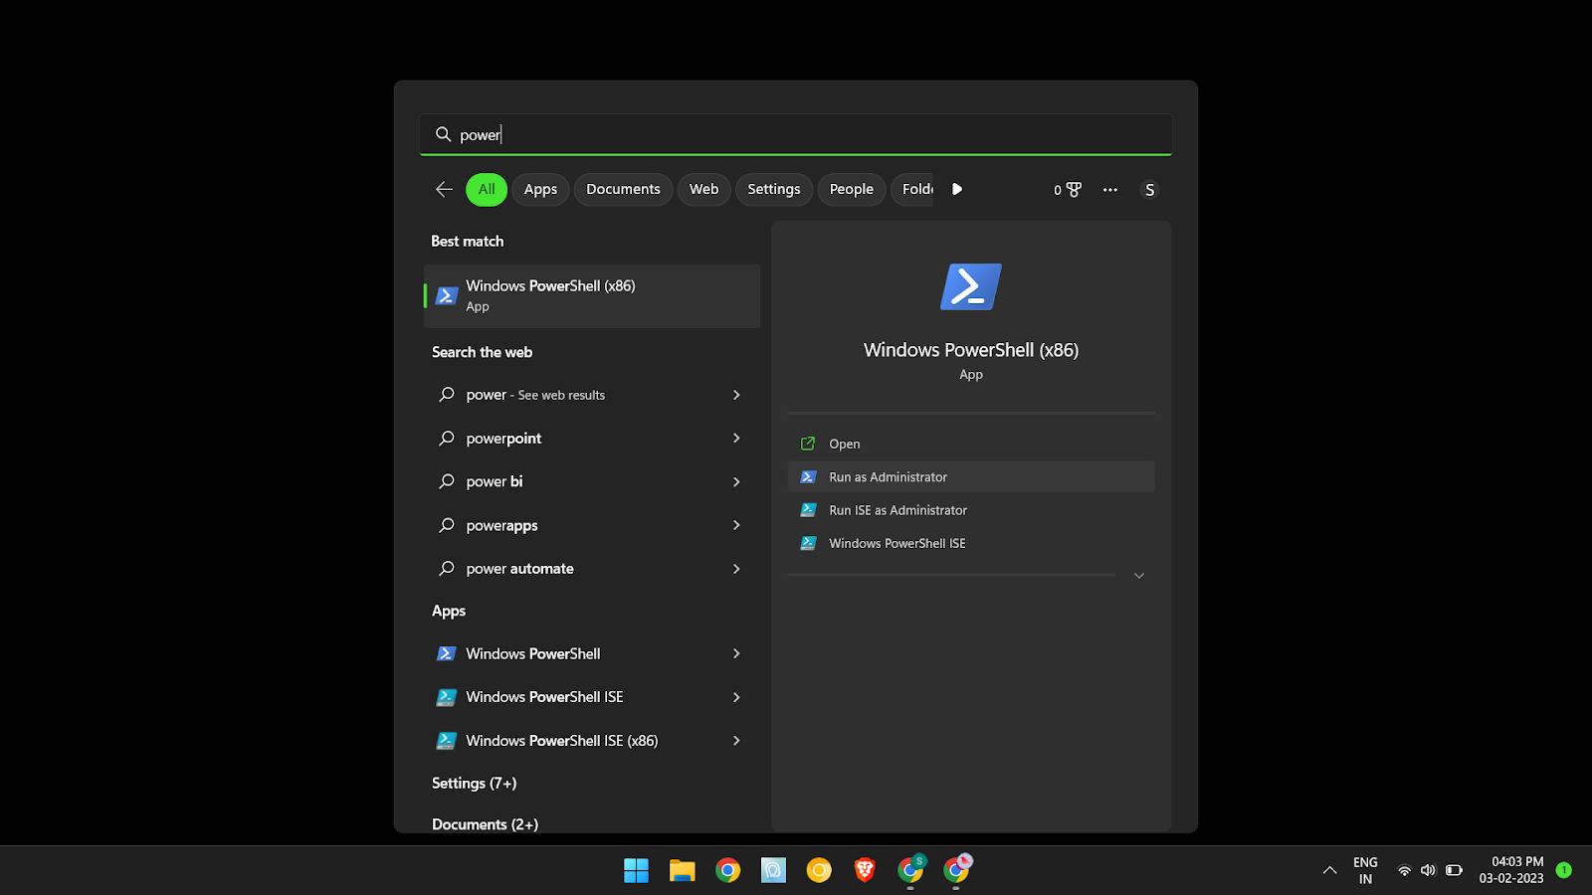Click the Windows PowerShell app icon in Apps list
Image resolution: width=1592 pixels, height=895 pixels.
click(447, 653)
